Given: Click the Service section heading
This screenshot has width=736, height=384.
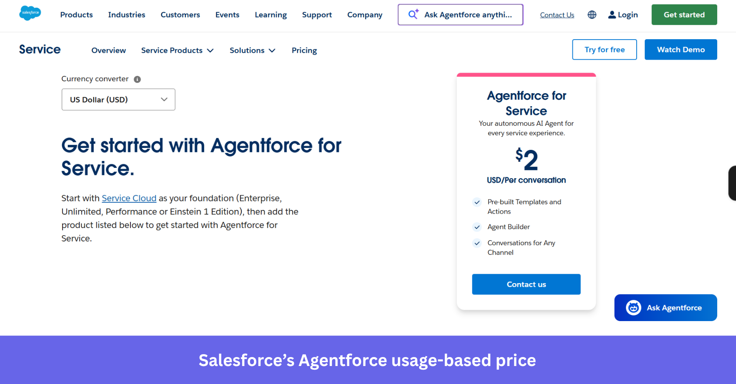Looking at the screenshot, I should 40,49.
